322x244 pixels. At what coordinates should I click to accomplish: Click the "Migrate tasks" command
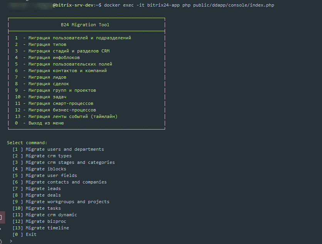tap(43, 208)
